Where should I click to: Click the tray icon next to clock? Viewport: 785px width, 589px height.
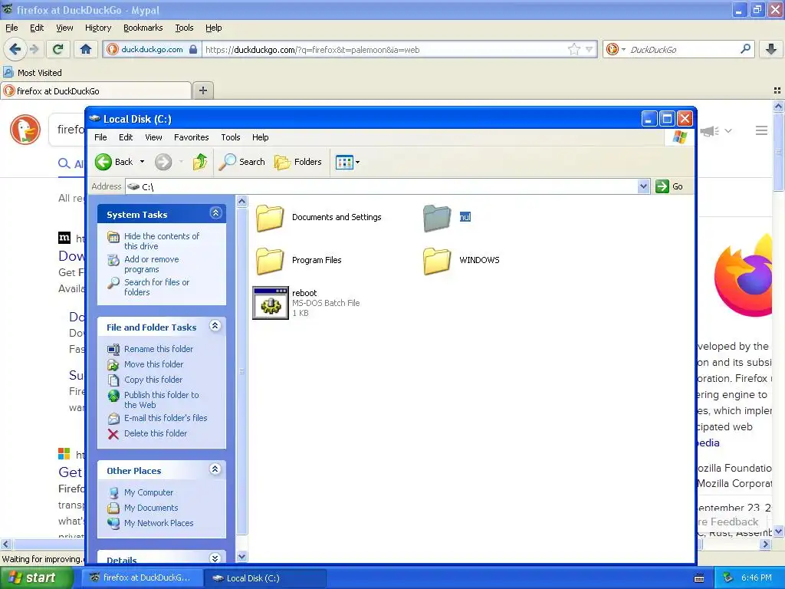[728, 577]
